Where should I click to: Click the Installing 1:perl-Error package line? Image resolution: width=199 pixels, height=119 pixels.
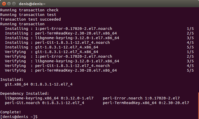coord(99,29)
